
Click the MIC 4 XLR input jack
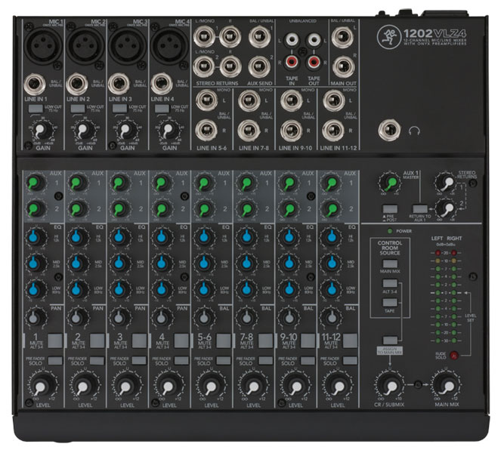[165, 48]
